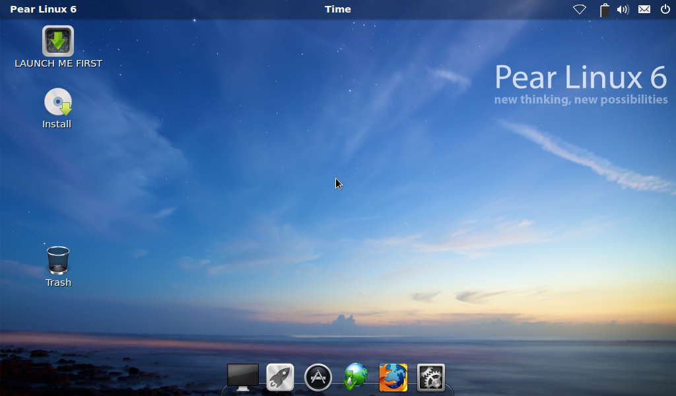This screenshot has width=676, height=396.
Task: Open the rocket launcher icon in the dock
Action: [x=280, y=377]
